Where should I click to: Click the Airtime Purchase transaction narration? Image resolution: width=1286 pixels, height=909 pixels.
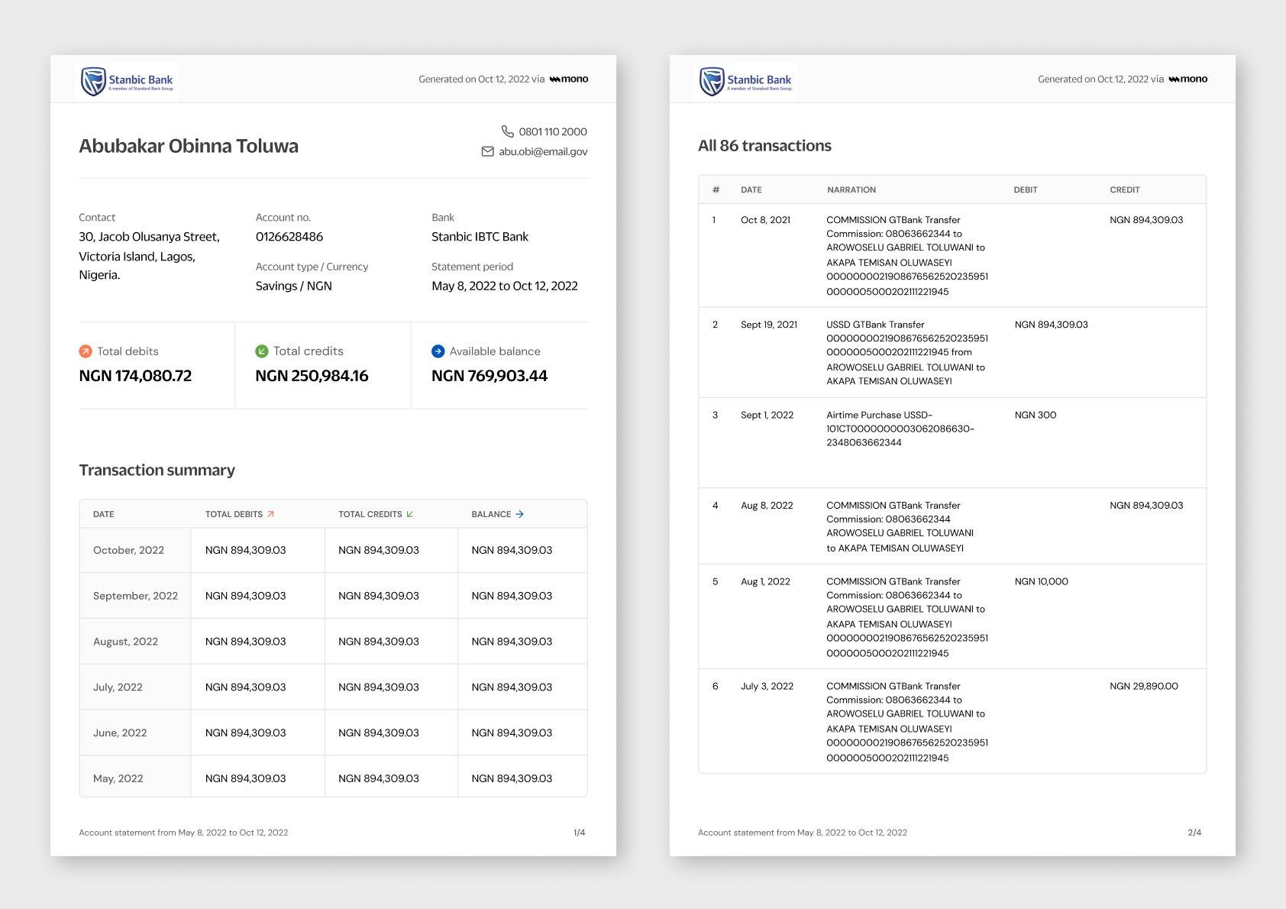coord(900,429)
